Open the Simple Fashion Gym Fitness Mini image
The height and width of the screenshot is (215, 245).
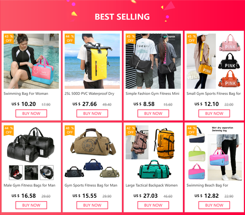pyautogui.click(x=153, y=61)
